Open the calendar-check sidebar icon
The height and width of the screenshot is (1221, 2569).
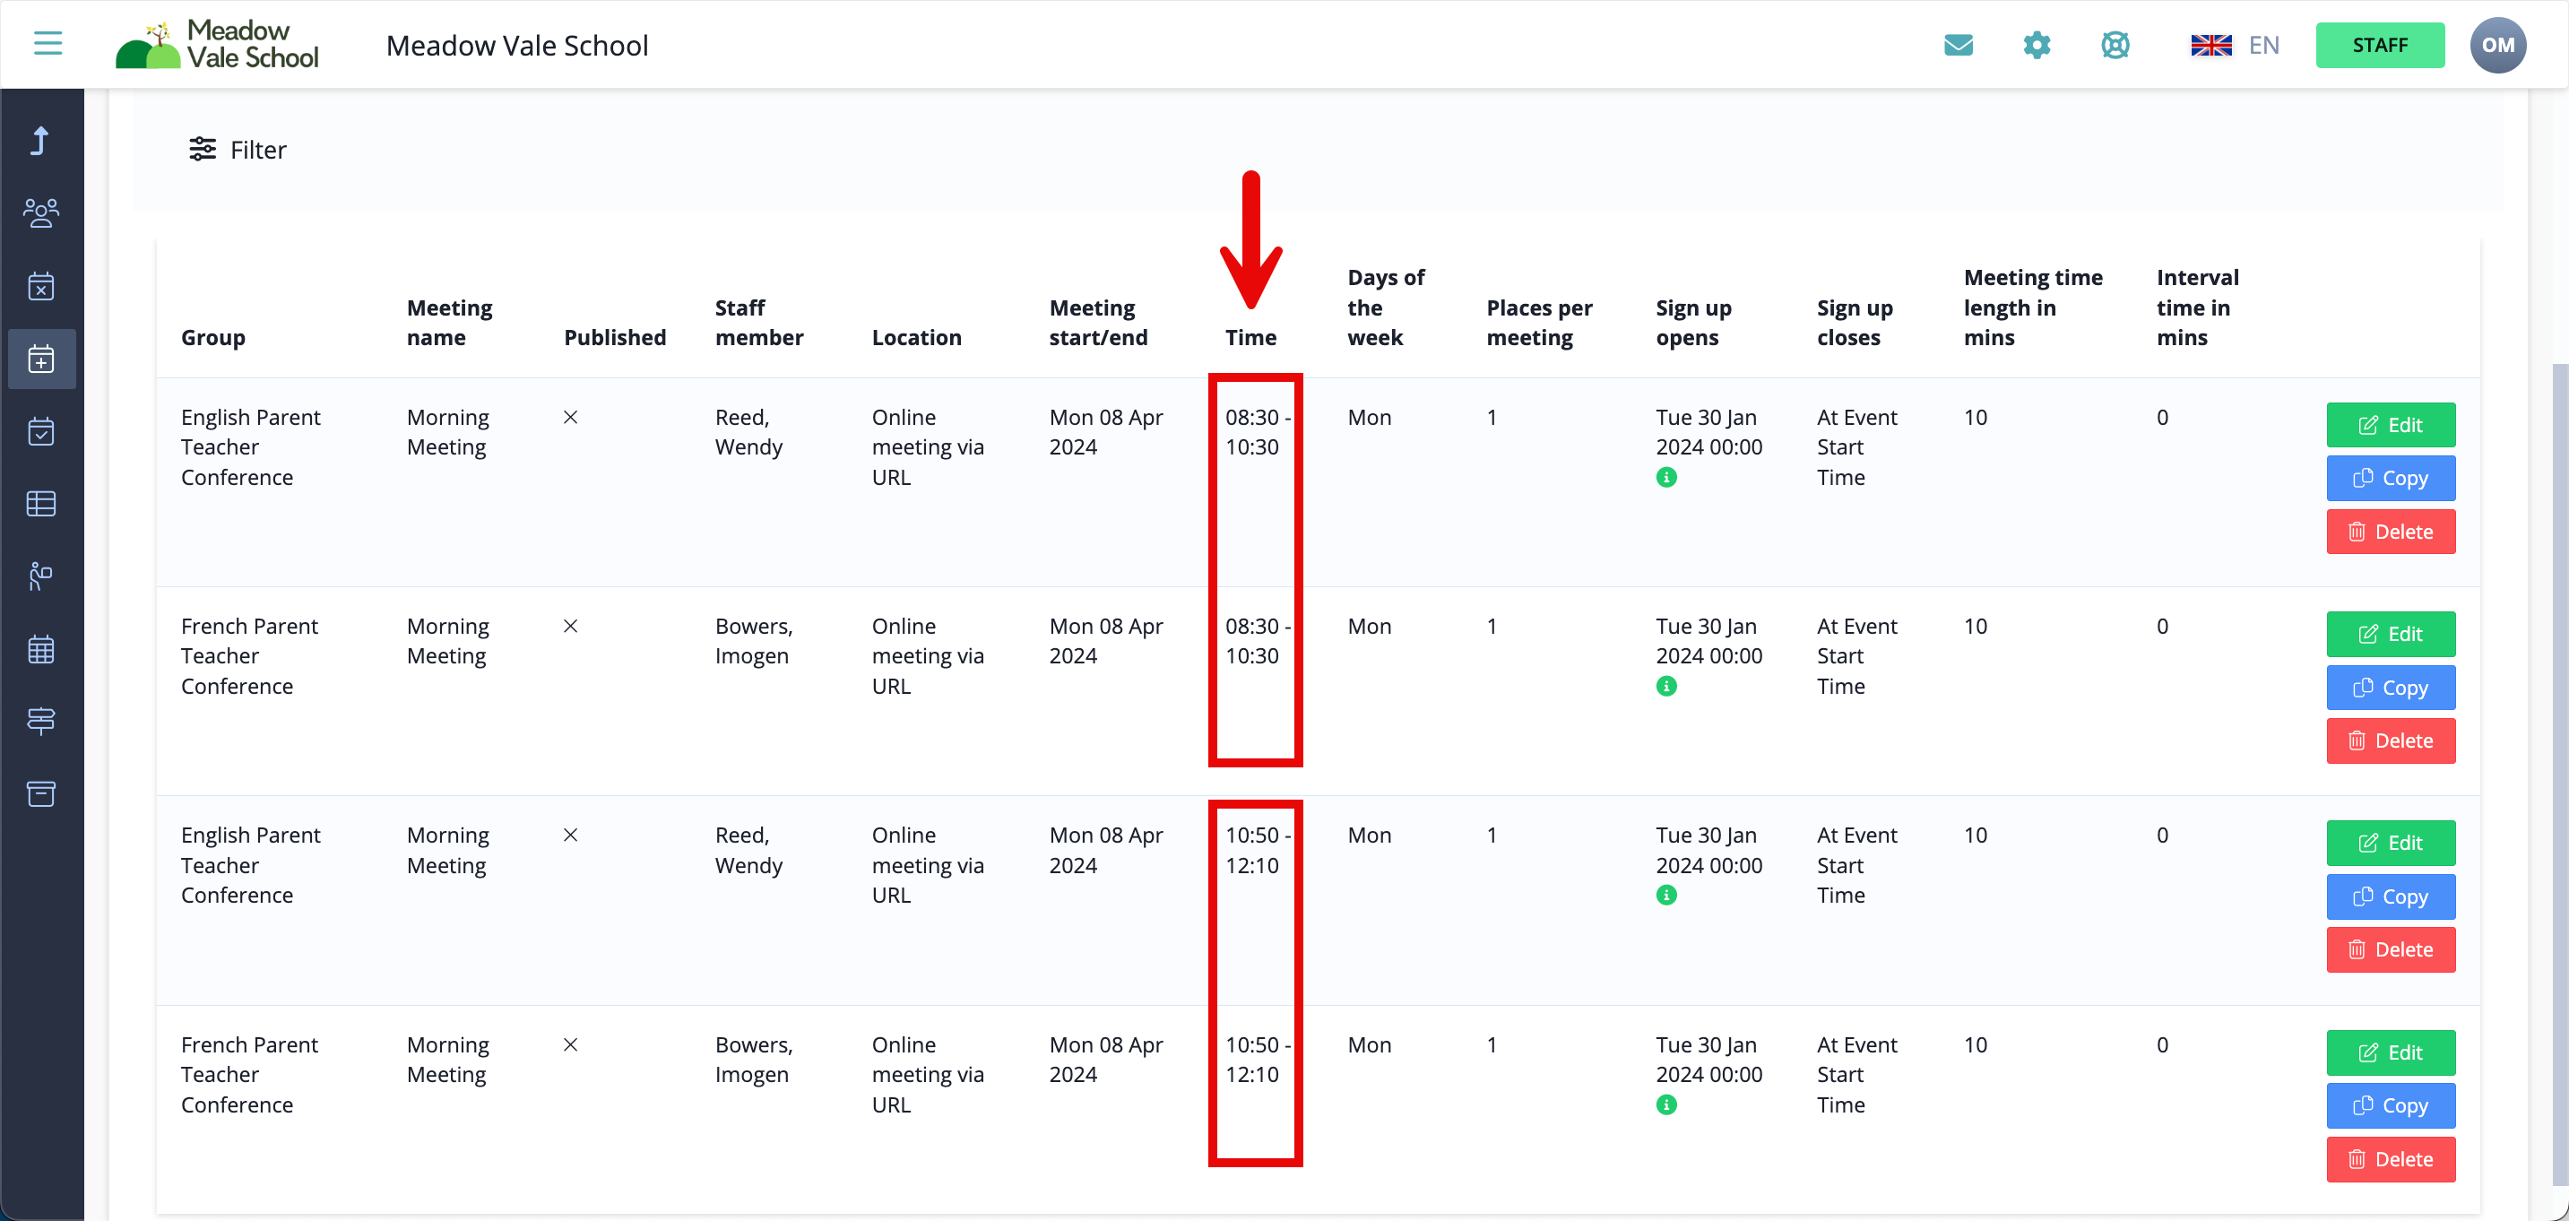pos(41,431)
